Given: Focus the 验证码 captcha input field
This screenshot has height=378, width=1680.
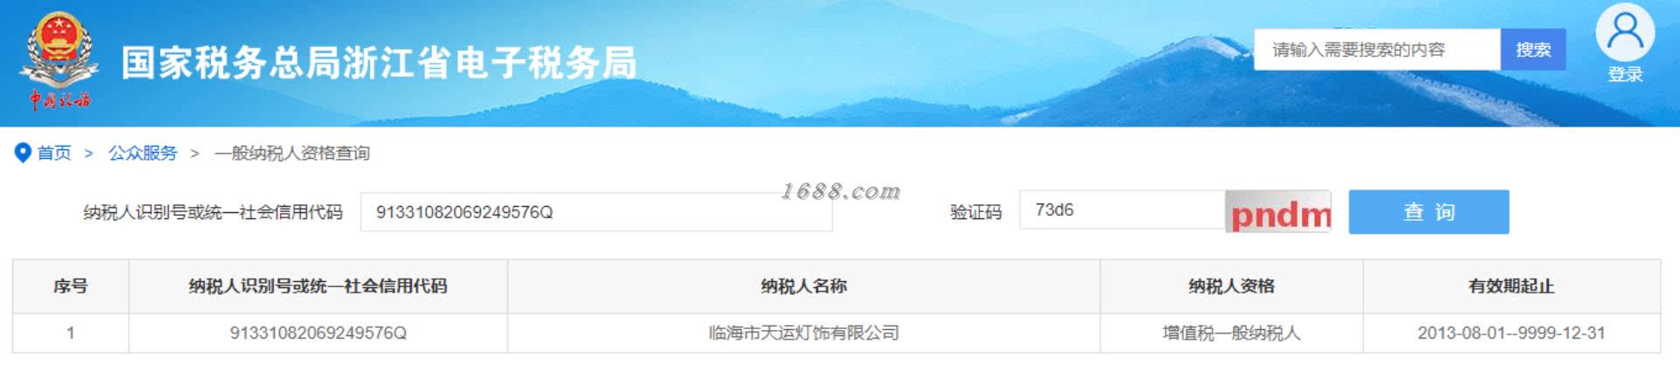Looking at the screenshot, I should tap(1122, 210).
